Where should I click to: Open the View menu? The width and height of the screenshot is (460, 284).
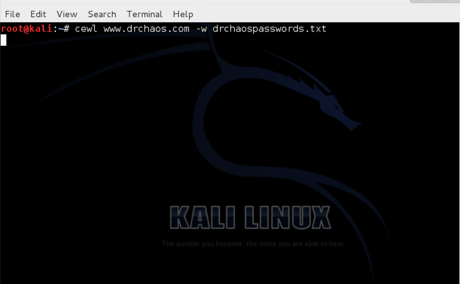67,14
